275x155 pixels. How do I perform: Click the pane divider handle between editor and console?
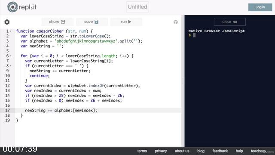coord(183,81)
